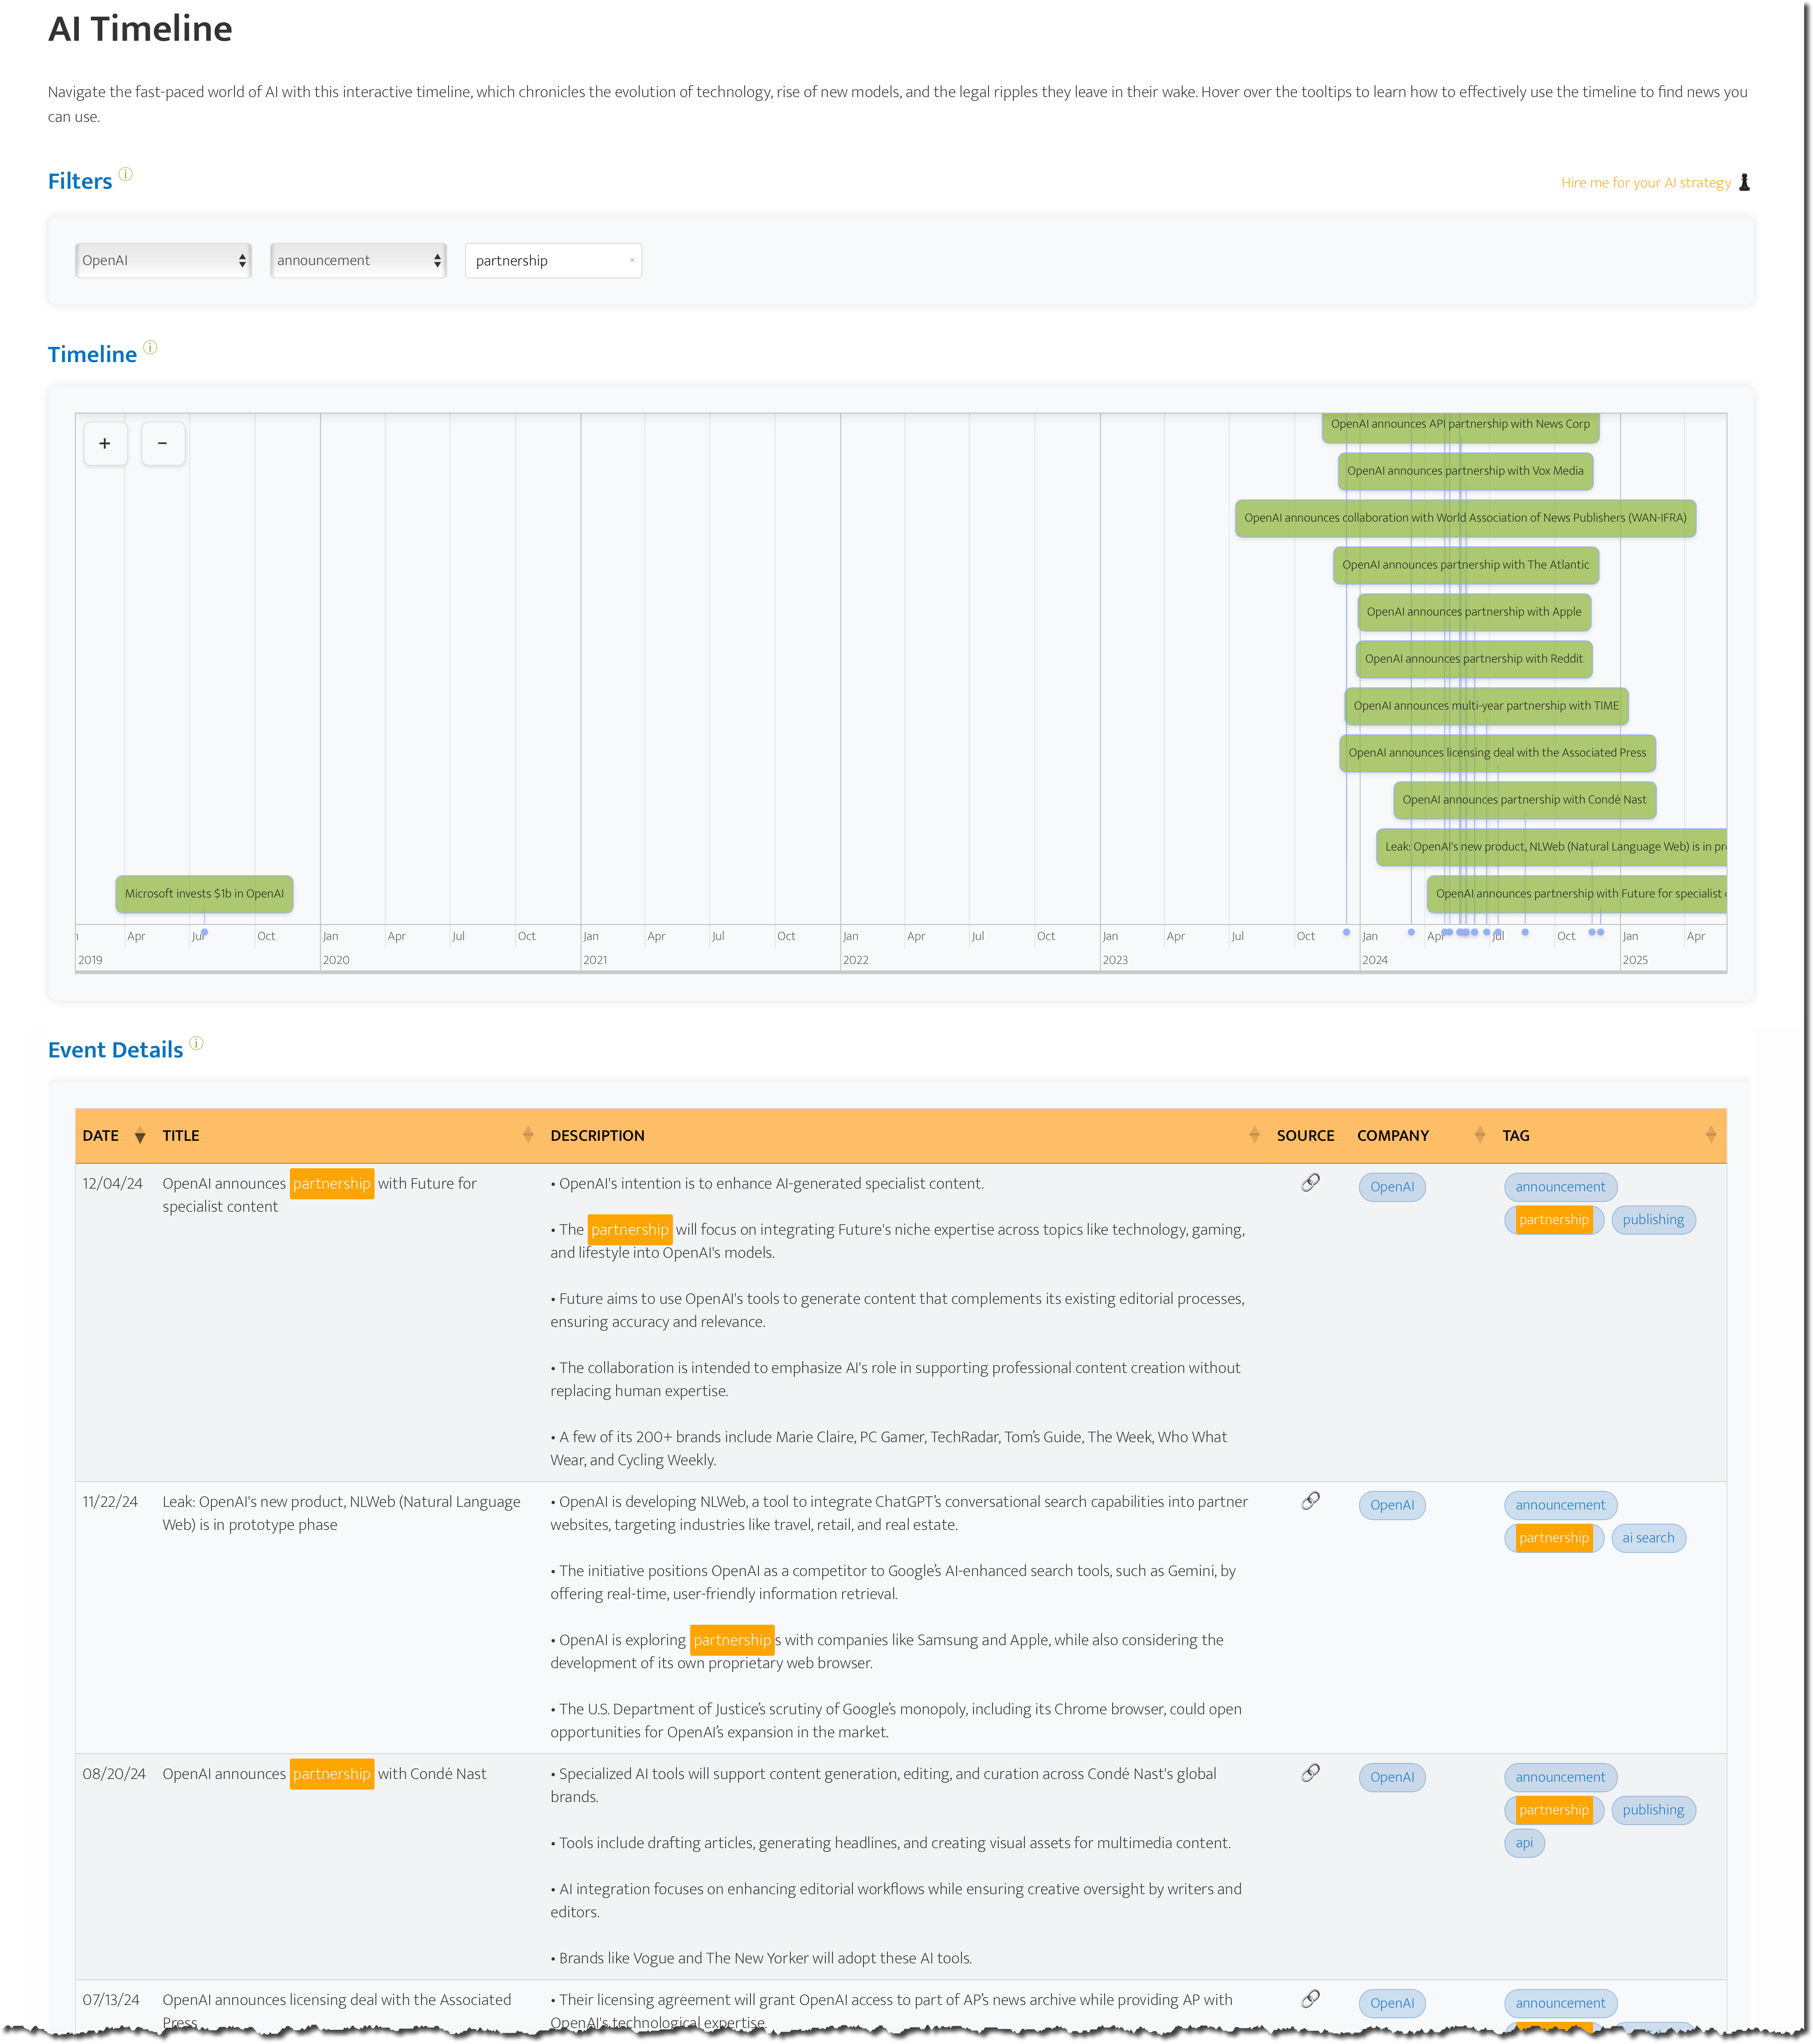
Task: Click the timeline zoom out minus button
Action: [x=163, y=444]
